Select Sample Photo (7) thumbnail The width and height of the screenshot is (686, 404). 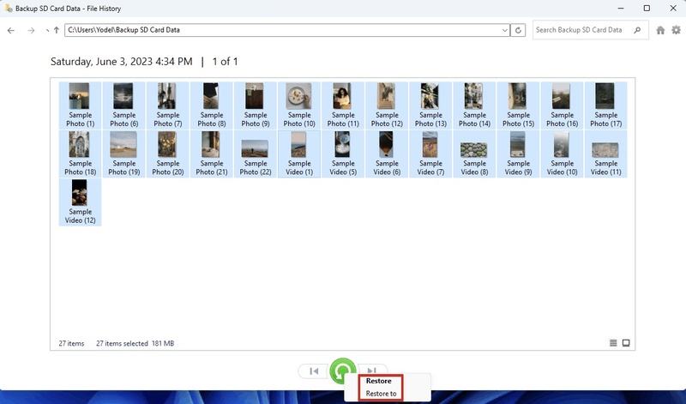coord(167,105)
